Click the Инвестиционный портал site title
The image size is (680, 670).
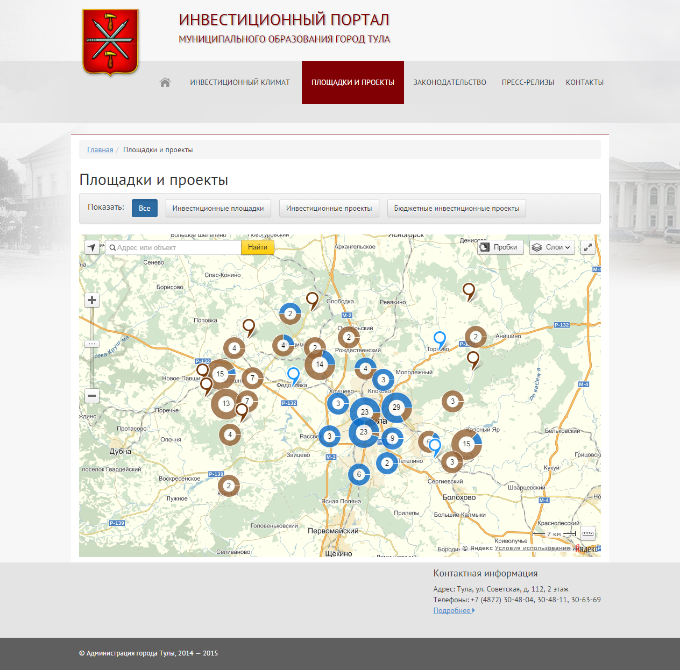tap(284, 20)
